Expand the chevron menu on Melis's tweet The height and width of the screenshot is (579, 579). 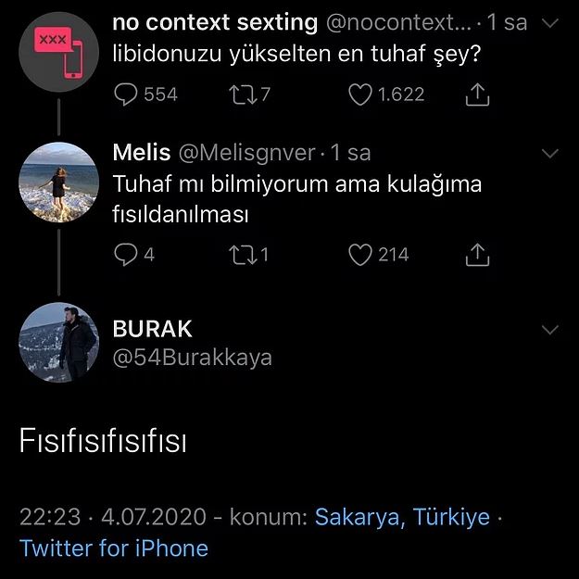549,153
